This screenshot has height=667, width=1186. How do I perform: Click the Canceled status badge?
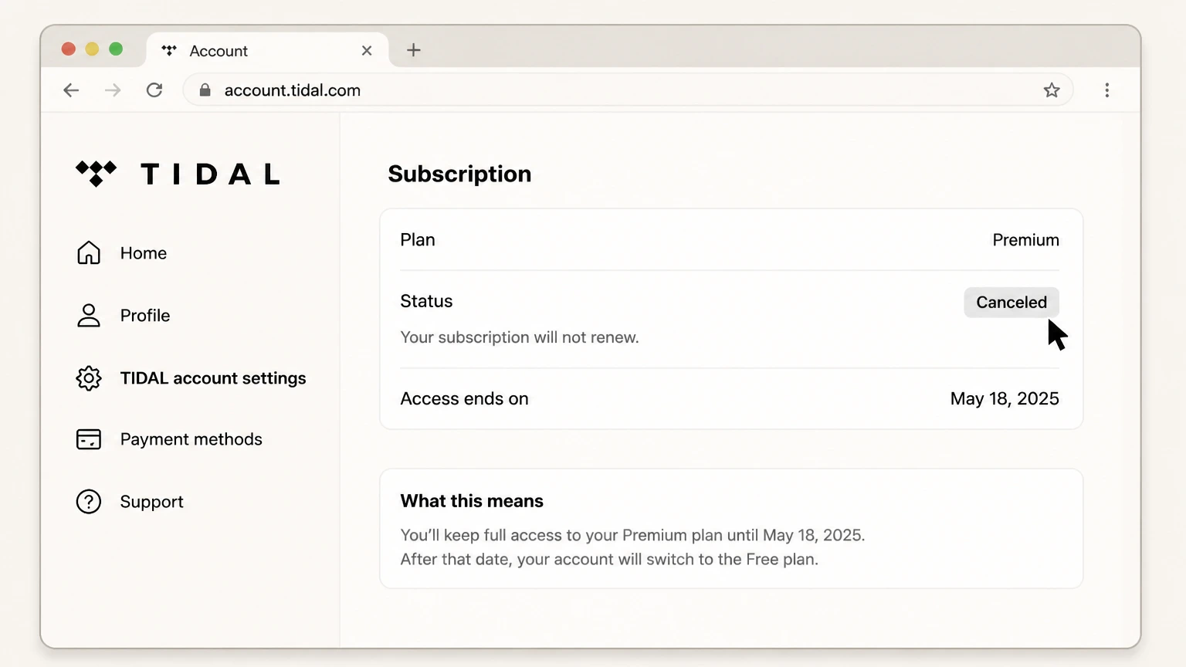[x=1011, y=302]
